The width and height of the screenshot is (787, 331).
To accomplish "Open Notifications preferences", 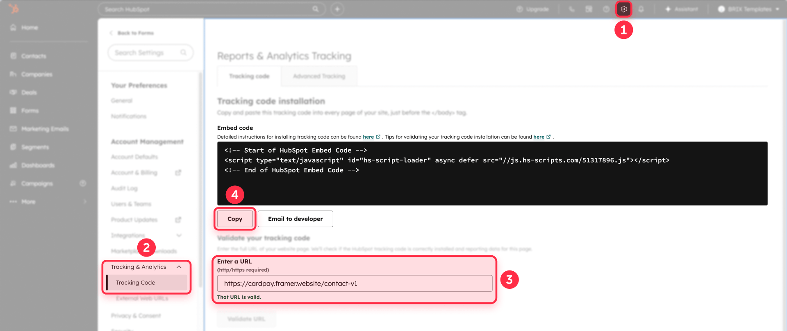I will (x=129, y=116).
